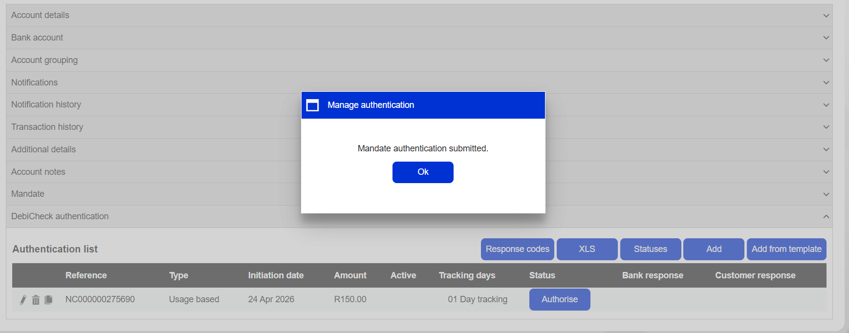Click the Reference column header
Screen dimensions: 849x333
(86, 275)
